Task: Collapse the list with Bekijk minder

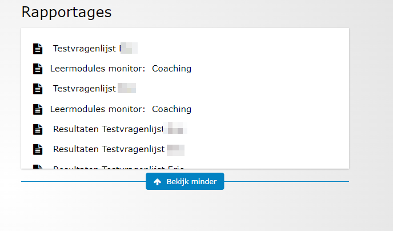Action: [x=185, y=182]
